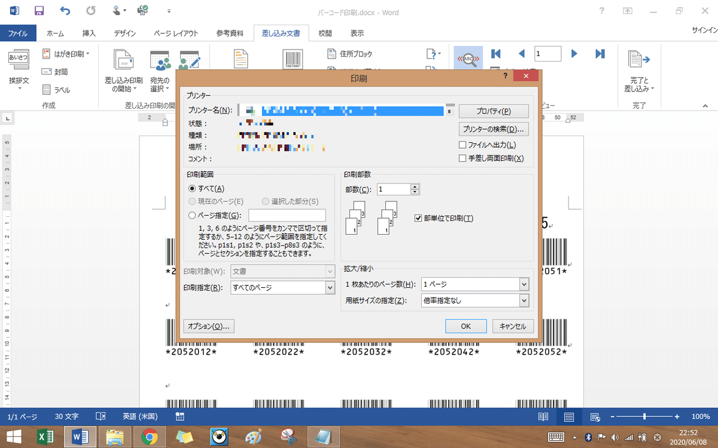This screenshot has width=718, height=448.
Task: Click the プロパティ button
Action: click(493, 111)
